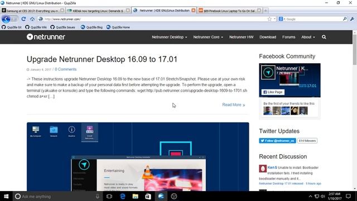The image size is (357, 201).
Task: Click Follow @netrunner_os Twitter button
Action: [277, 141]
